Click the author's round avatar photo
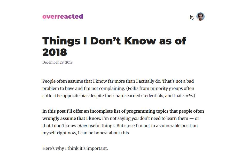This screenshot has width=248, height=155. (x=200, y=17)
